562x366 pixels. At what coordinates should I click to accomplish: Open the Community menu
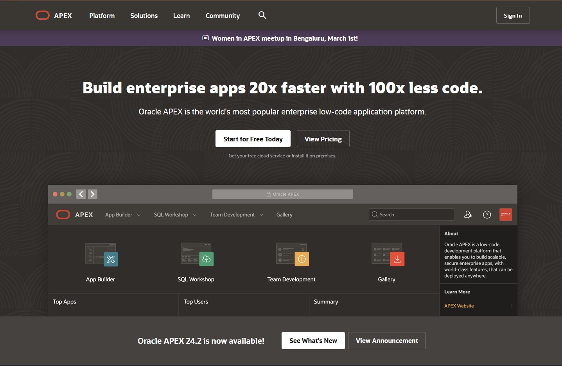[223, 16]
